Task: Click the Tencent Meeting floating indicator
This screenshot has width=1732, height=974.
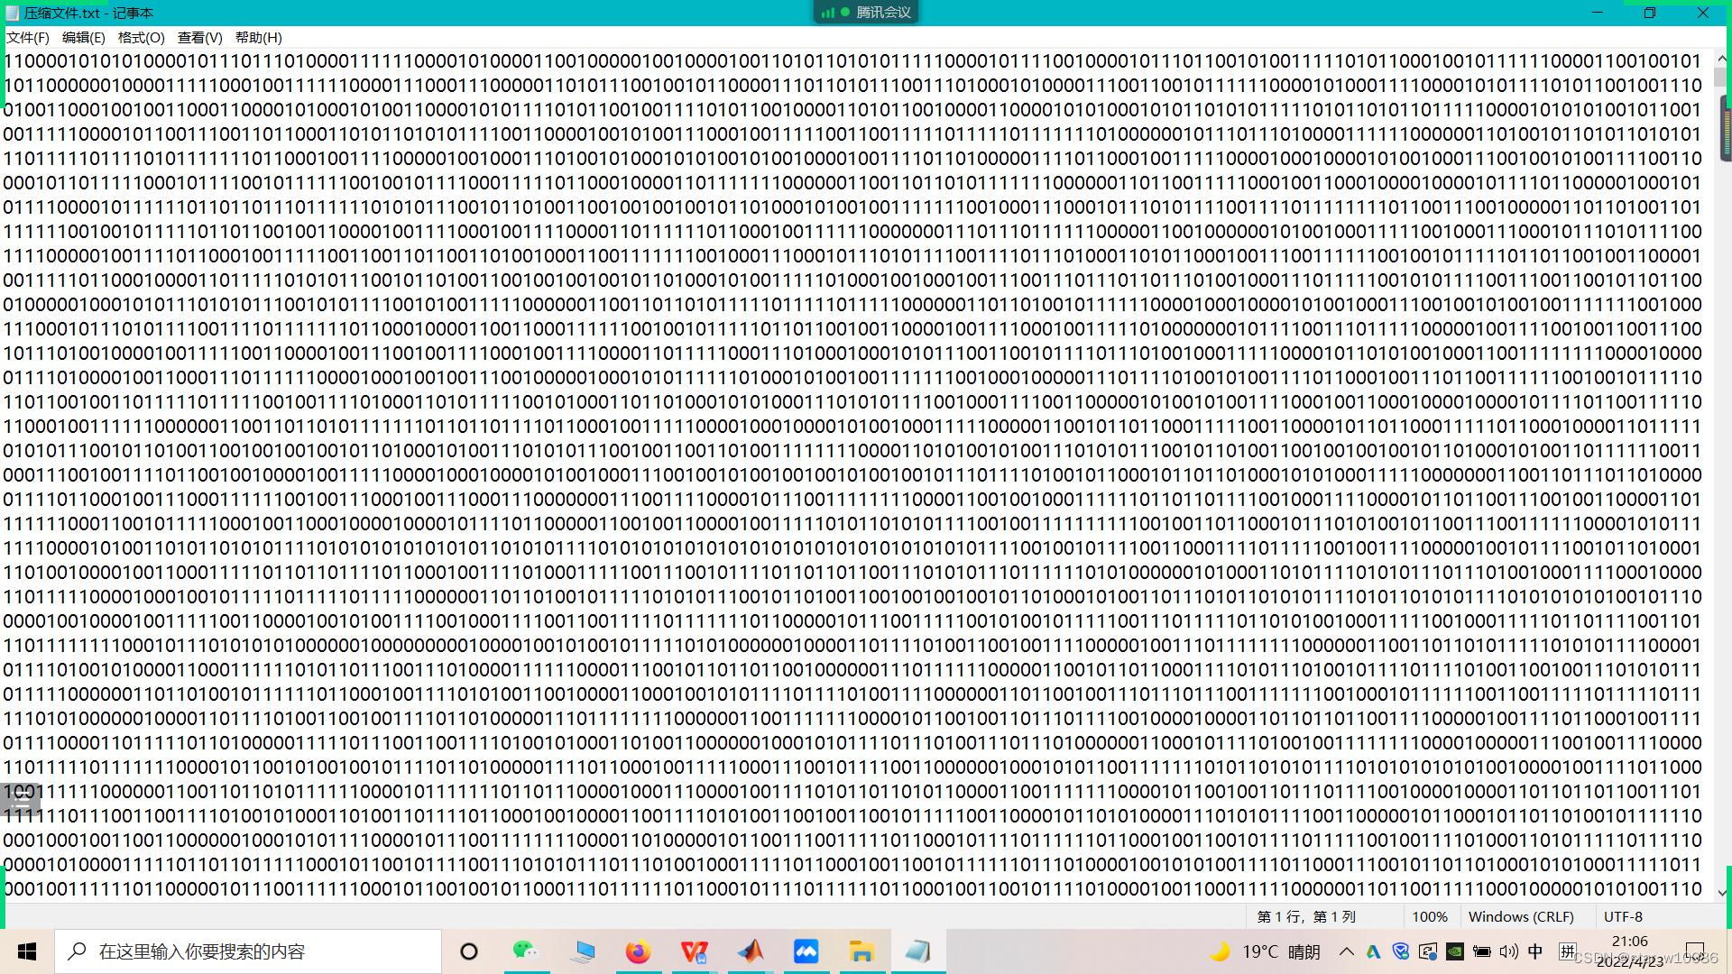Action: click(866, 12)
